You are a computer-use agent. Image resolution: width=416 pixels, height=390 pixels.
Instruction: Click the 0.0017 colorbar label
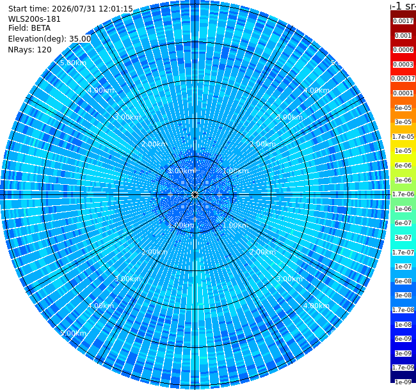click(403, 21)
